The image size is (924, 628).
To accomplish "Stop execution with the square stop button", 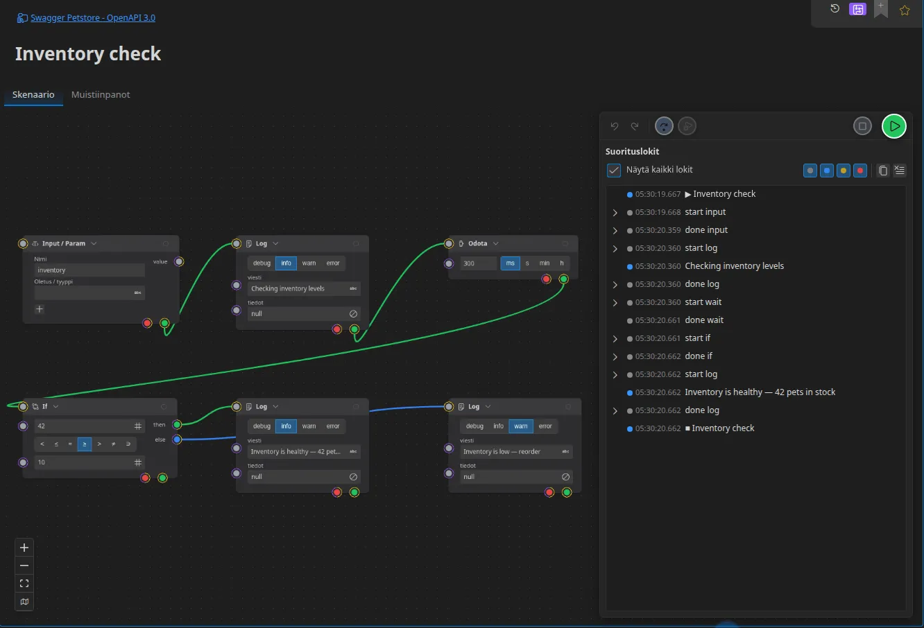I will pyautogui.click(x=862, y=126).
